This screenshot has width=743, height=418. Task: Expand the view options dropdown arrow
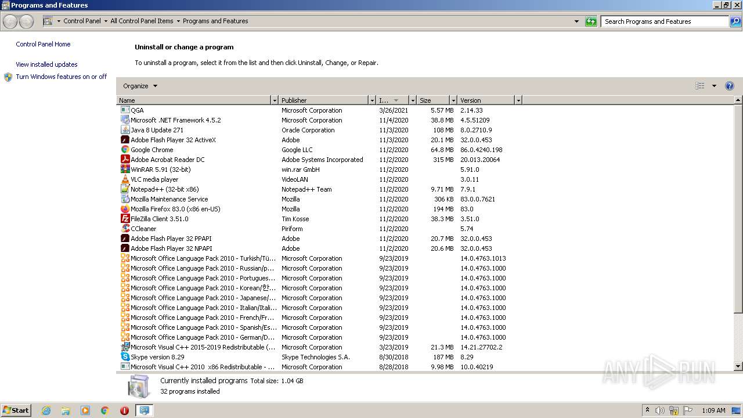point(714,86)
